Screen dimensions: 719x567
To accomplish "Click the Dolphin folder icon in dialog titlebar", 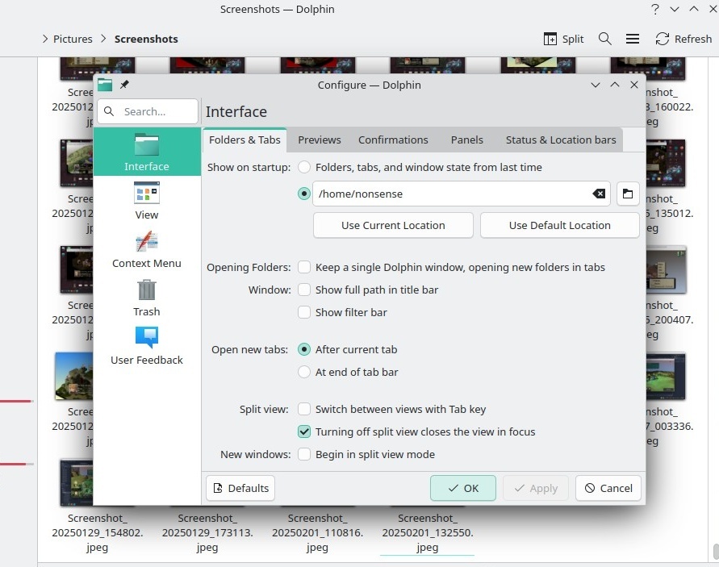I will (x=105, y=85).
